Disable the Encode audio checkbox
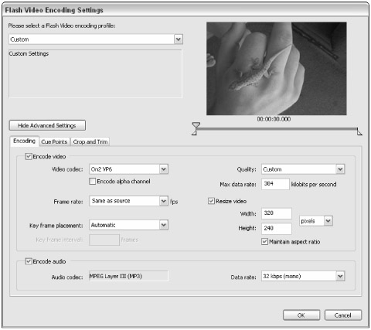 [29, 261]
